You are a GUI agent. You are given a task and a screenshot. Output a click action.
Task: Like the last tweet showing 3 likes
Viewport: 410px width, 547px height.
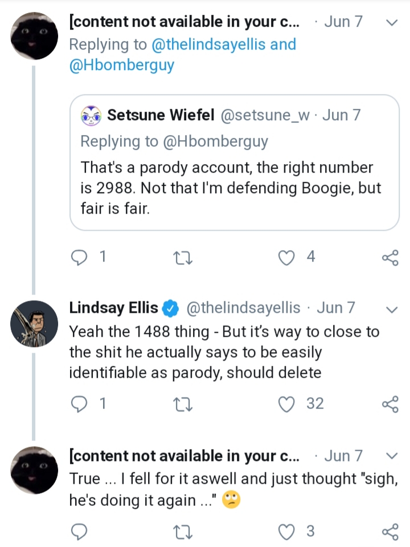[286, 532]
